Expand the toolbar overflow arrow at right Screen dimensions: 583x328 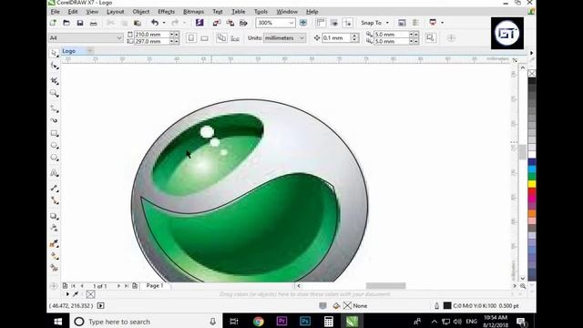tap(531, 53)
